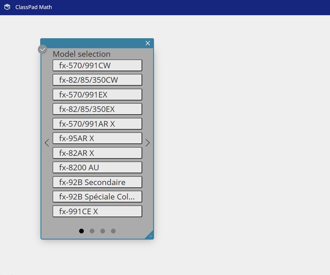Pick the fx-95AR X model
The height and width of the screenshot is (275, 330).
(x=97, y=138)
